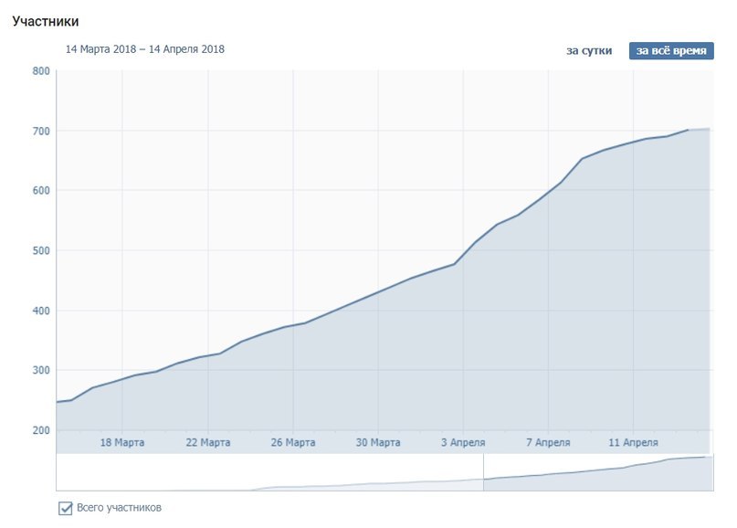Image resolution: width=737 pixels, height=528 pixels.
Task: Click the '30 Марта' axis label
Action: [378, 442]
